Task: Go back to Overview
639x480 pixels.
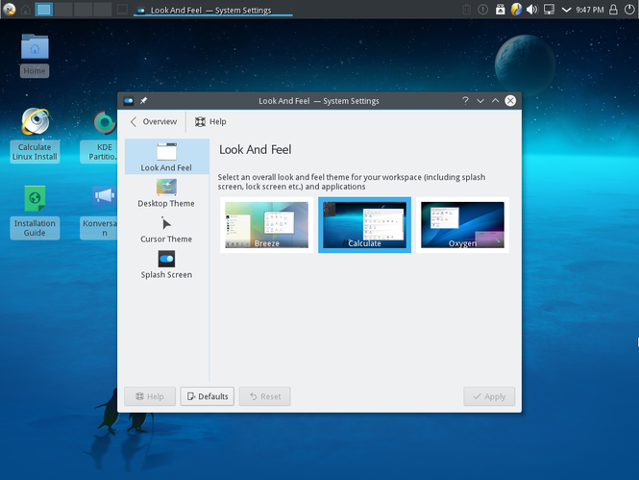Action: 153,121
